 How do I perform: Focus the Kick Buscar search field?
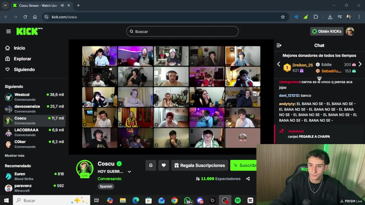coord(182,31)
